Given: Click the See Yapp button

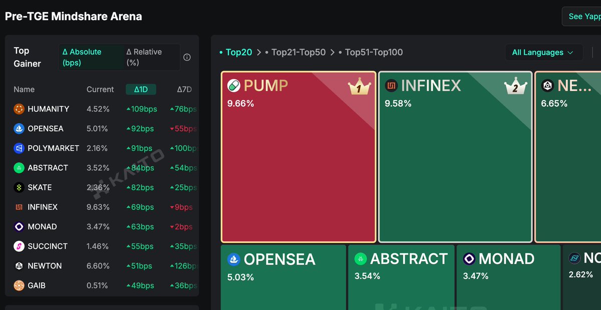Looking at the screenshot, I should click(x=581, y=17).
